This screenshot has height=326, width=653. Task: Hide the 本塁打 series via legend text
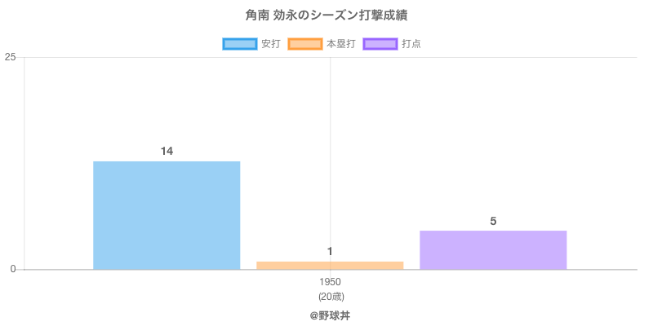coord(340,44)
